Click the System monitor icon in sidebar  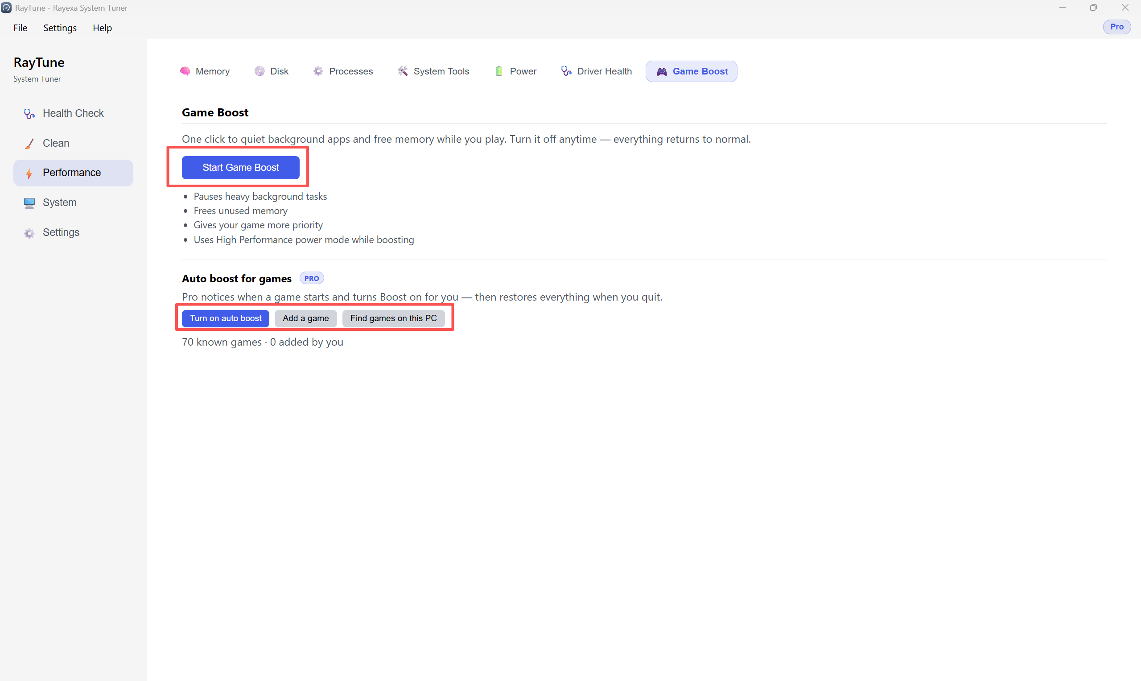[29, 203]
